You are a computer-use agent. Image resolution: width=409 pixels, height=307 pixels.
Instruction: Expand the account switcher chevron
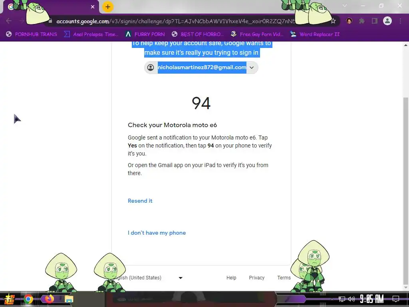pyautogui.click(x=252, y=68)
